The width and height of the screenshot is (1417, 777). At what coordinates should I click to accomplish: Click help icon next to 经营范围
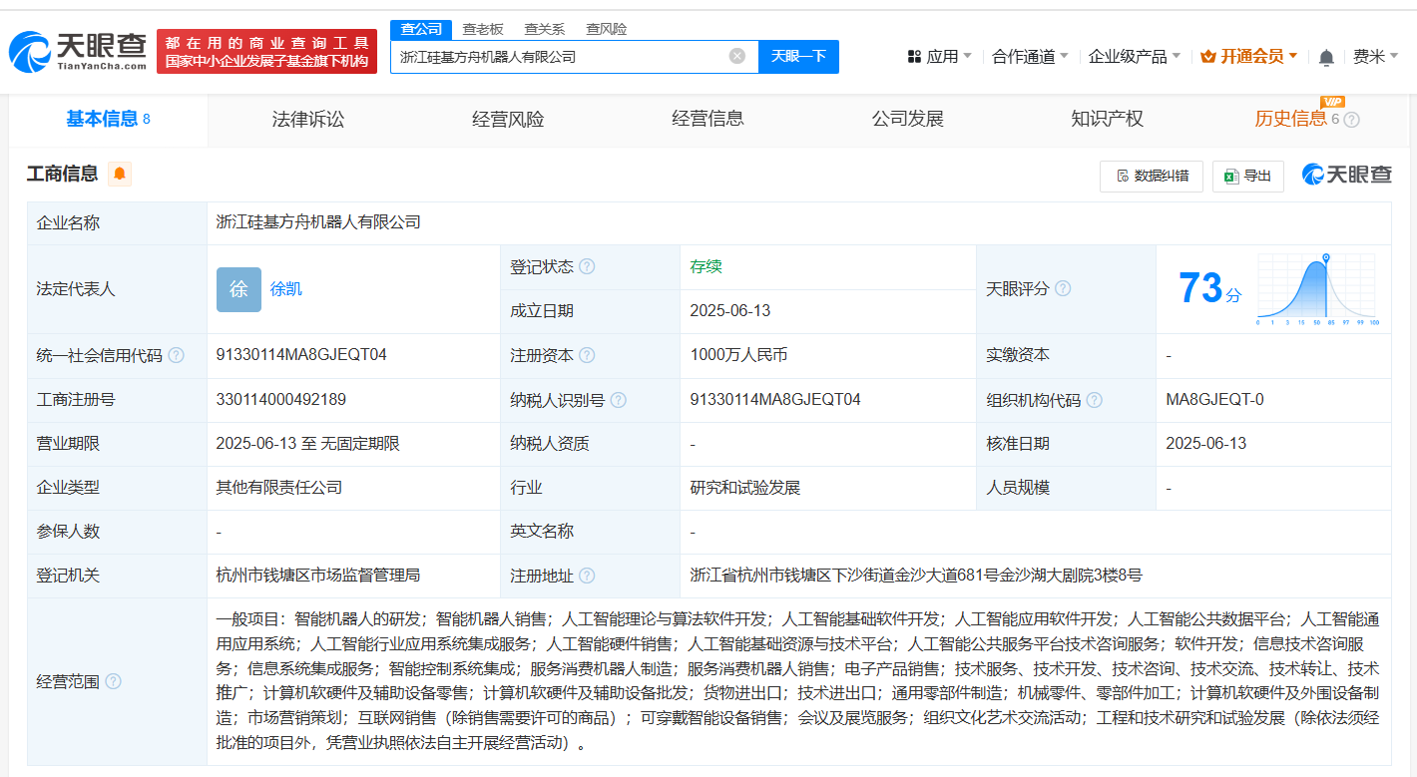[113, 681]
